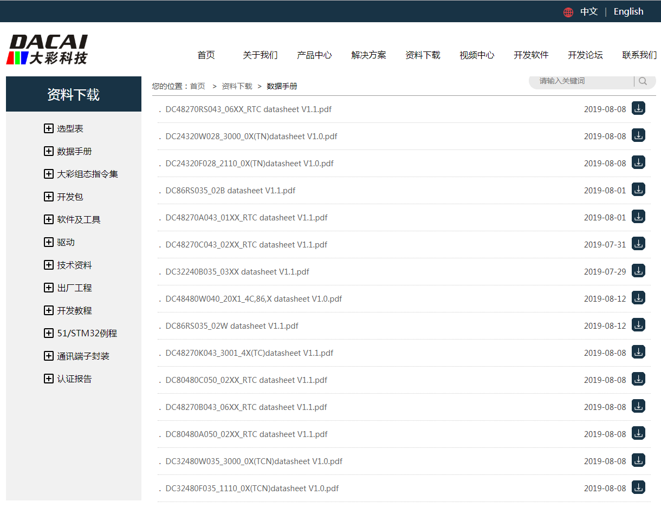Download DC80480C050_02XX_RTC datasheet using its icon

(638, 379)
